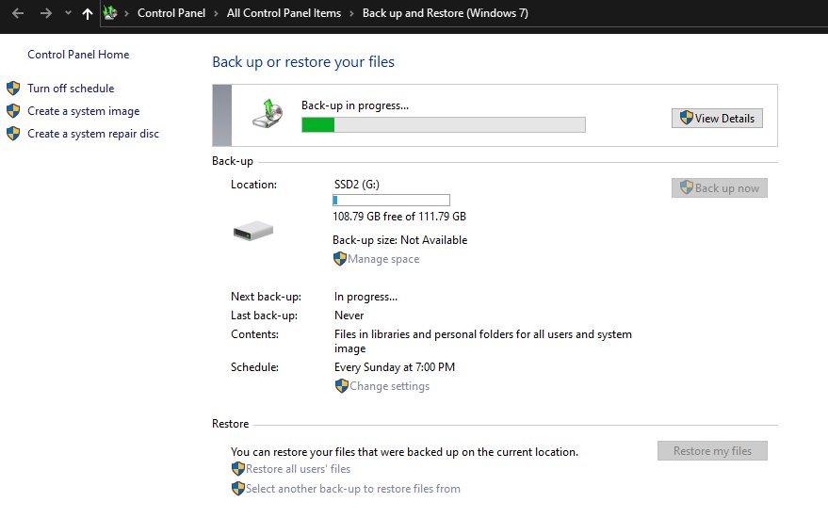Go up one folder level
The height and width of the screenshot is (518, 828).
88,14
